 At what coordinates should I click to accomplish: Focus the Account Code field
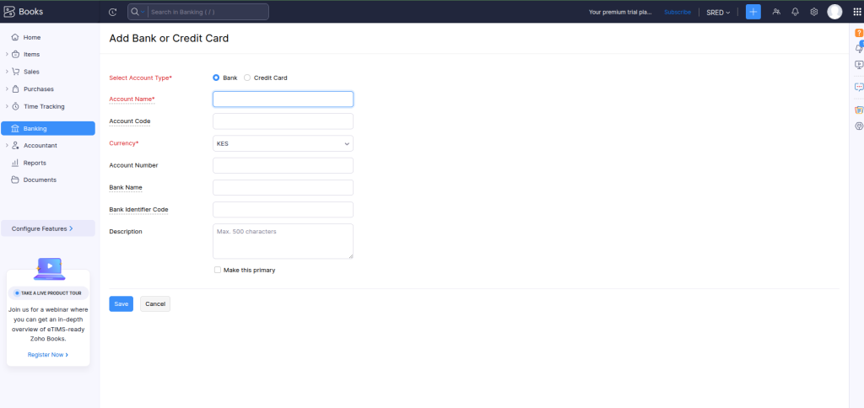283,121
